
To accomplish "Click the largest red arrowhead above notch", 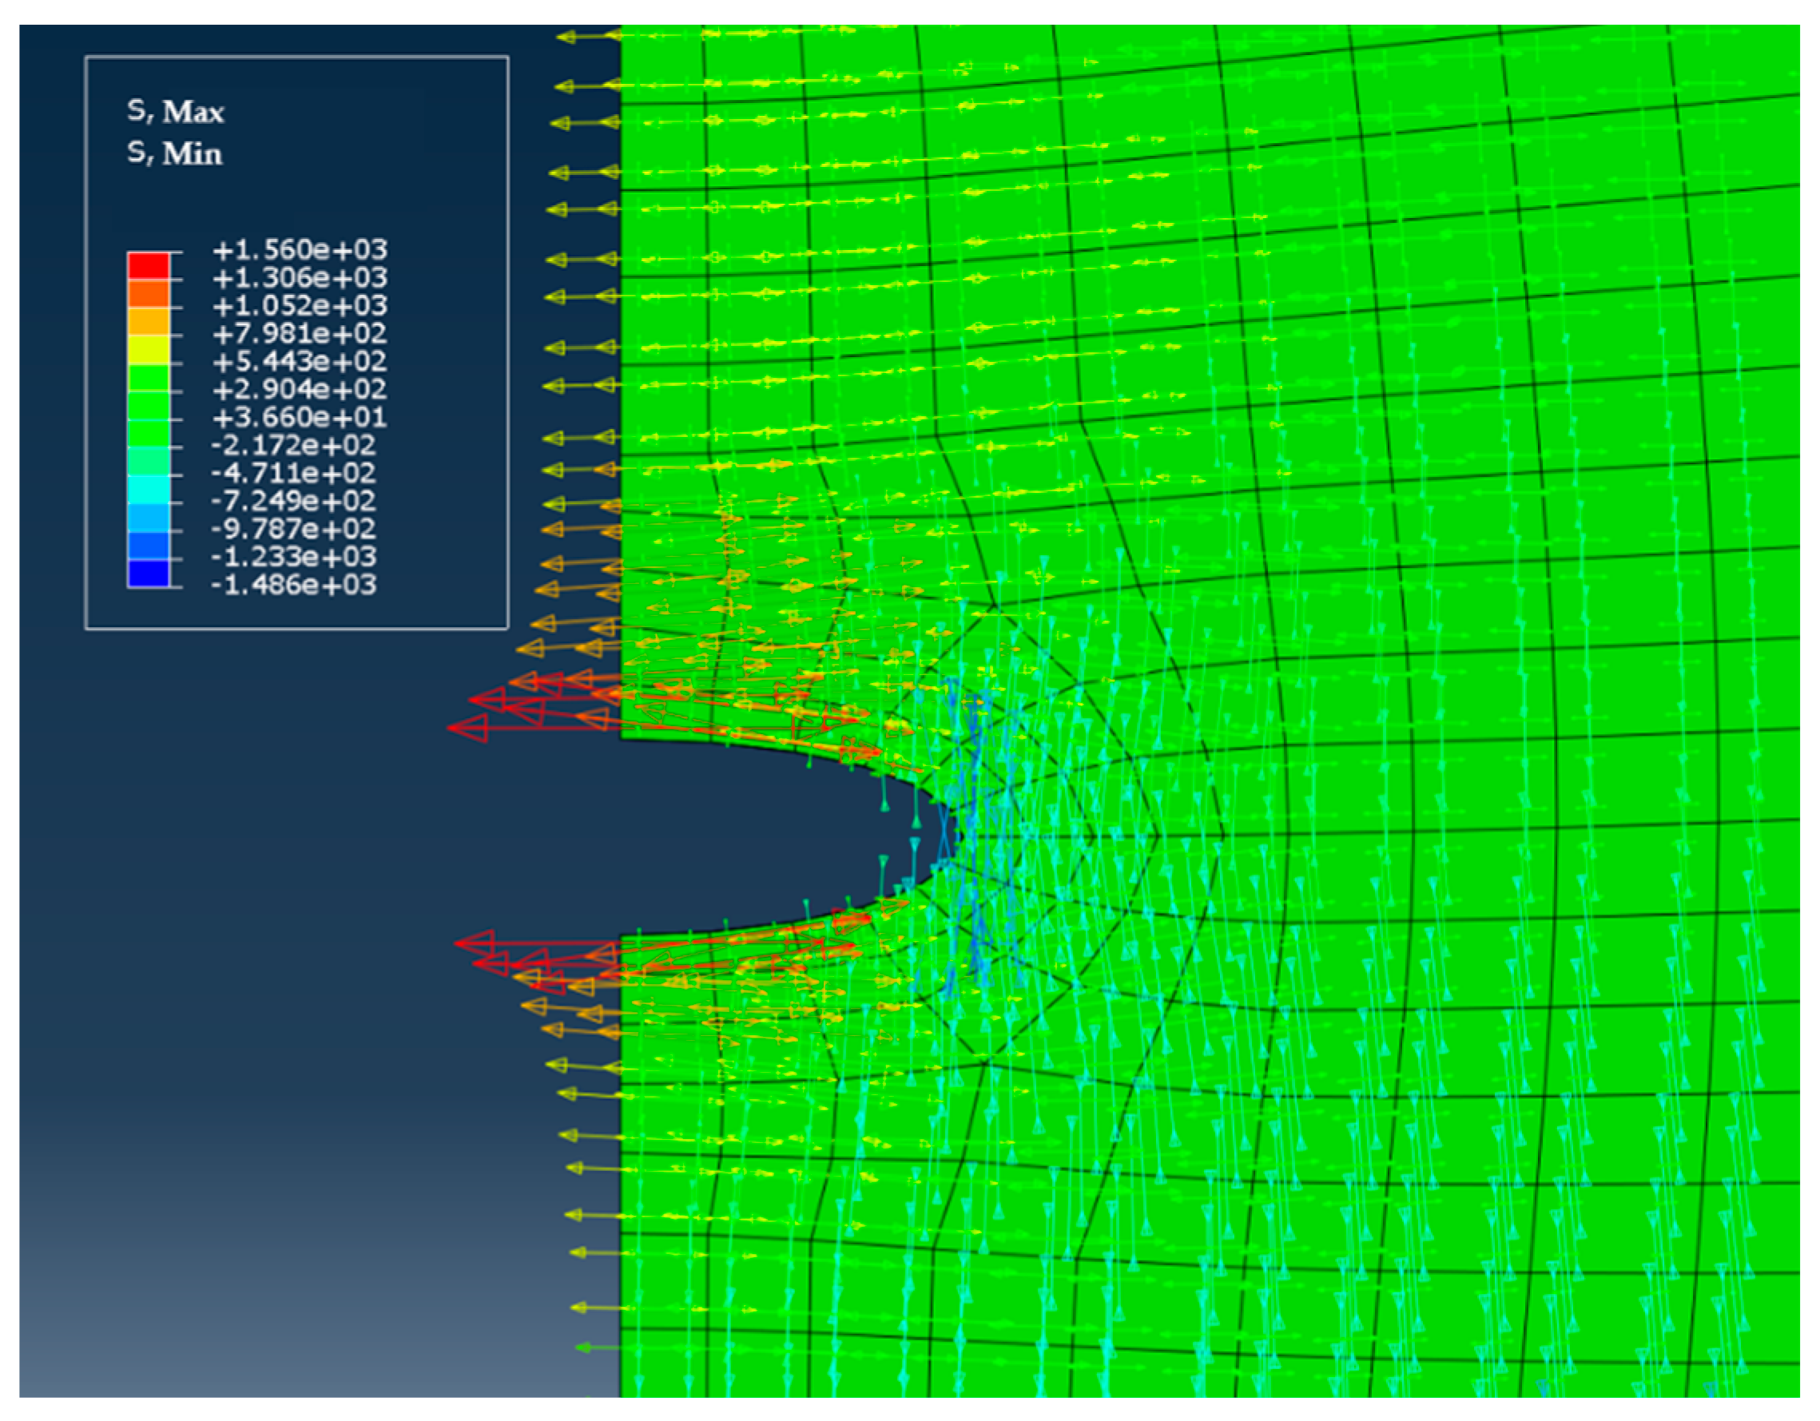I will 469,727.
